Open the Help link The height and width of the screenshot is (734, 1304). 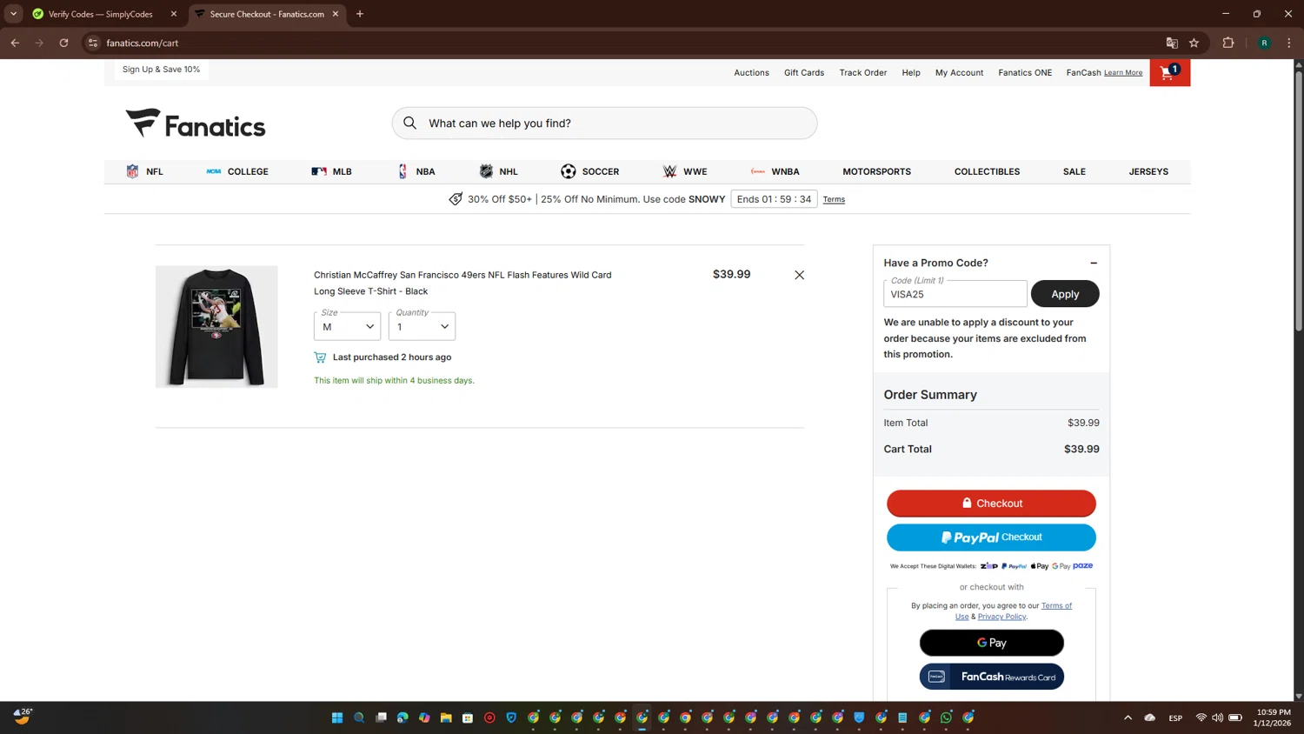pyautogui.click(x=911, y=73)
